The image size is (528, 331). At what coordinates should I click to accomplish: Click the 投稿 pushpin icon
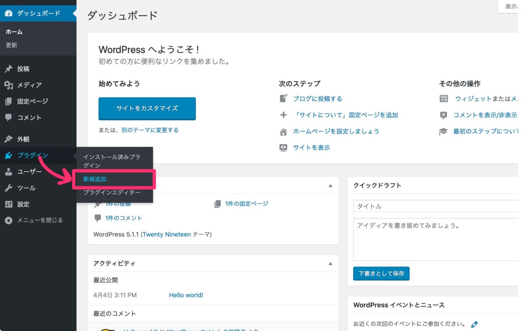pos(8,69)
